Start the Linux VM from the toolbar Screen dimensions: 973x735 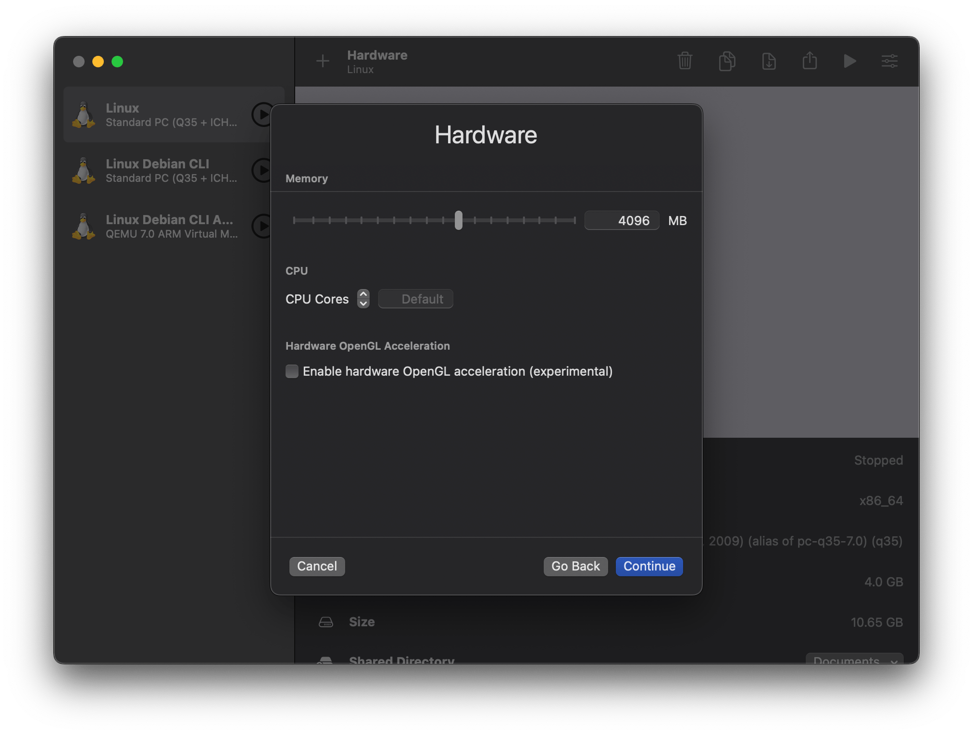click(x=850, y=61)
